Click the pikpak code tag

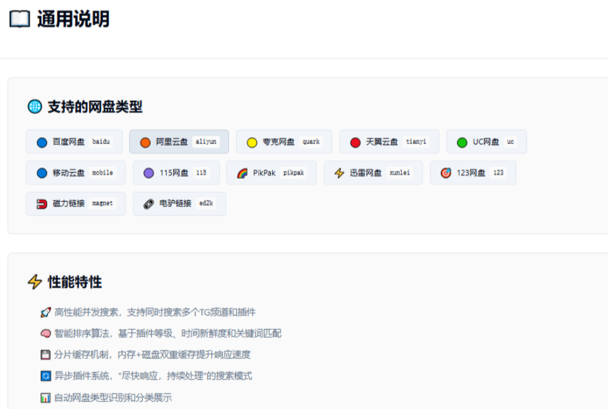tap(293, 172)
